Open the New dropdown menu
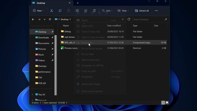The width and height of the screenshot is (197, 111). (38, 11)
